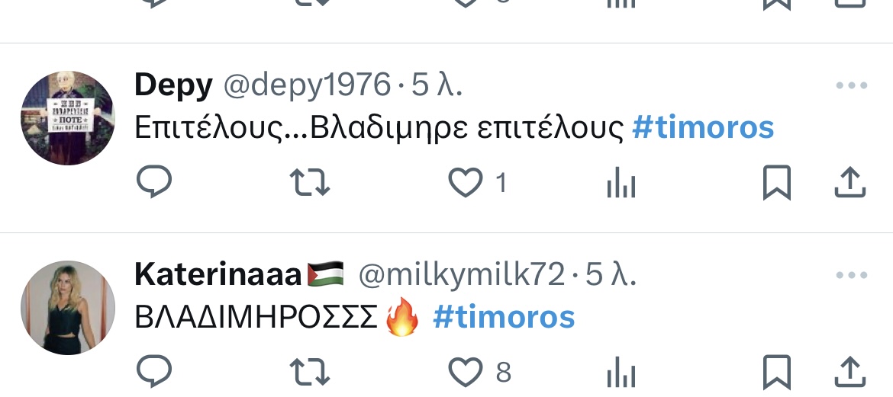Retweet Katerinaaa's ΒΛΑΔΙΜΗΡΟΣΣΣ post
893x397 pixels.
pos(310,373)
